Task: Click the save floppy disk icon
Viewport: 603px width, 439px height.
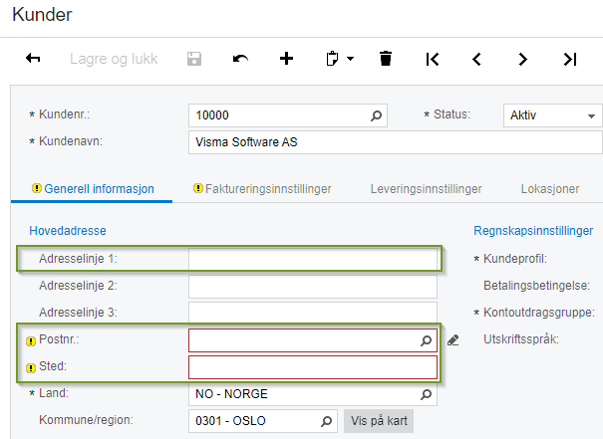Action: (x=194, y=59)
